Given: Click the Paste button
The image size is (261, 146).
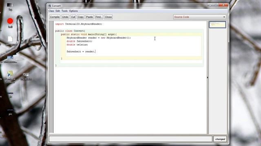Looking at the screenshot, I should [89, 17].
